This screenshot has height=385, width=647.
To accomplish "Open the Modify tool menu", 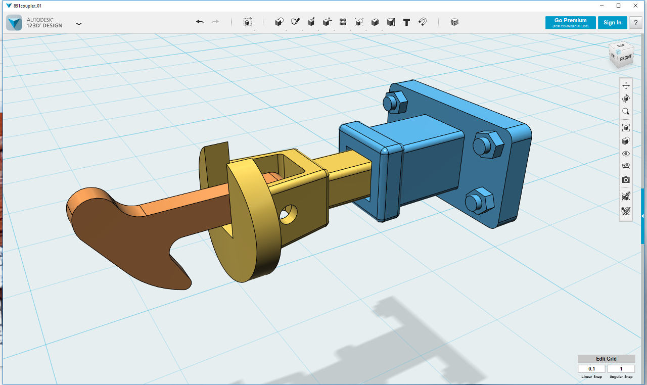I will point(327,22).
